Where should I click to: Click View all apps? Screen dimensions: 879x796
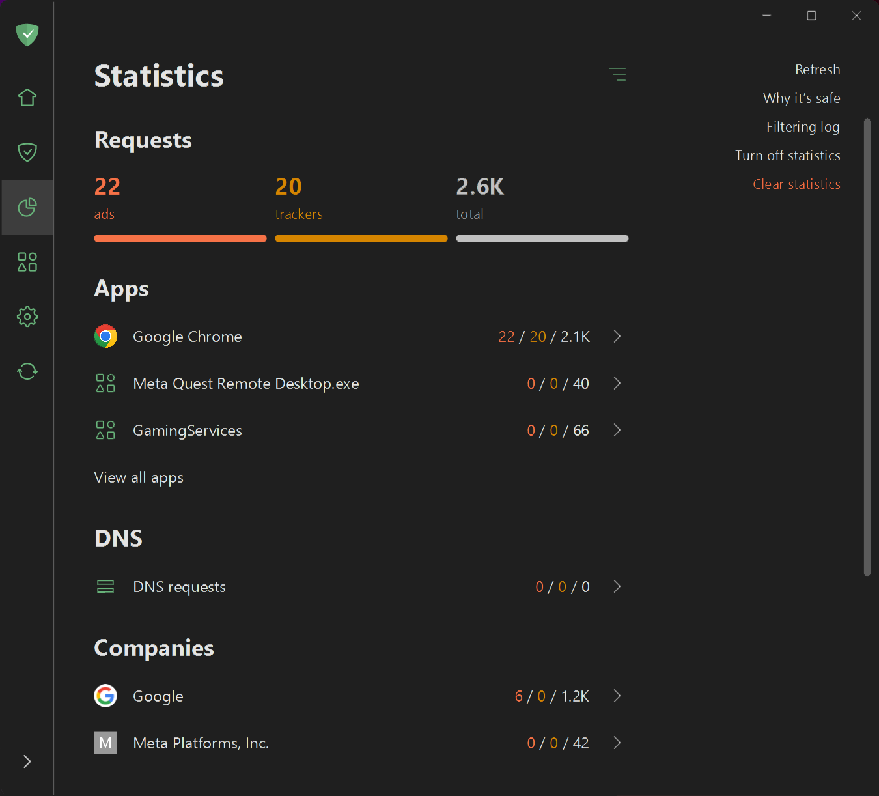(139, 477)
